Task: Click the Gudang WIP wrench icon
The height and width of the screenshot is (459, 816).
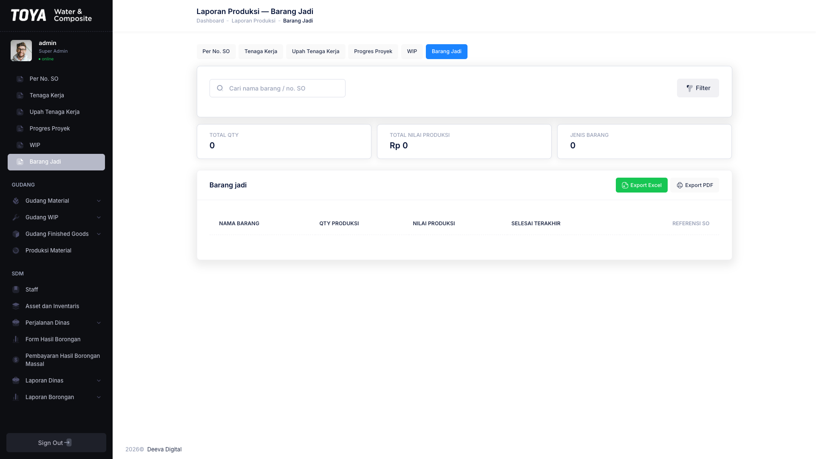Action: tap(16, 218)
